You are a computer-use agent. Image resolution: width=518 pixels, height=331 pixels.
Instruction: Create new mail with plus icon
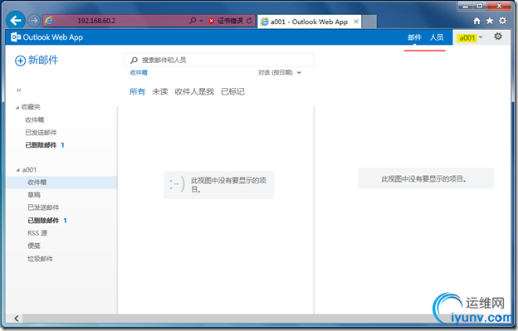pyautogui.click(x=20, y=61)
